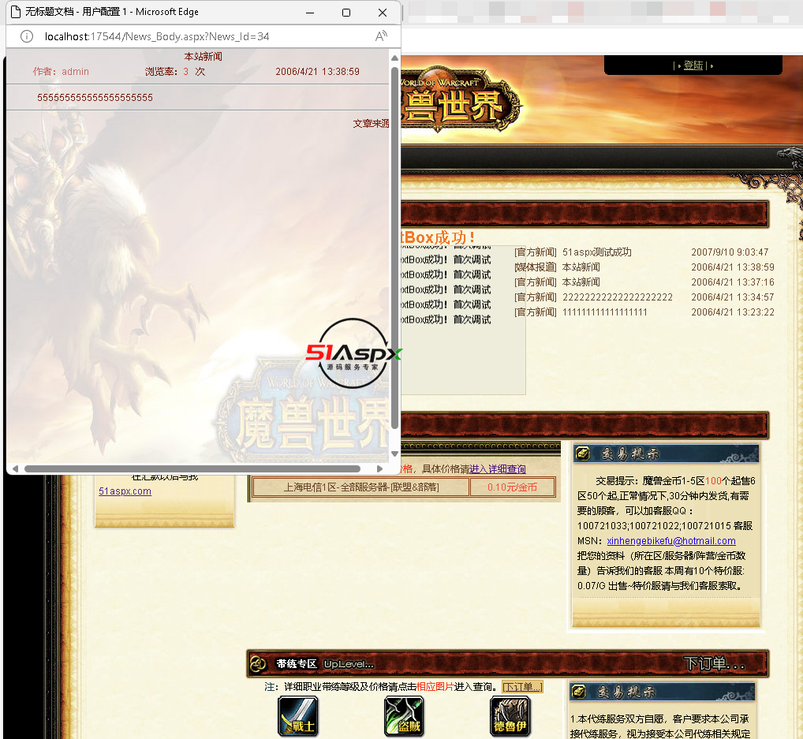The width and height of the screenshot is (803, 739).
Task: Click popup vertical scrollbar down arrow
Action: 394,453
